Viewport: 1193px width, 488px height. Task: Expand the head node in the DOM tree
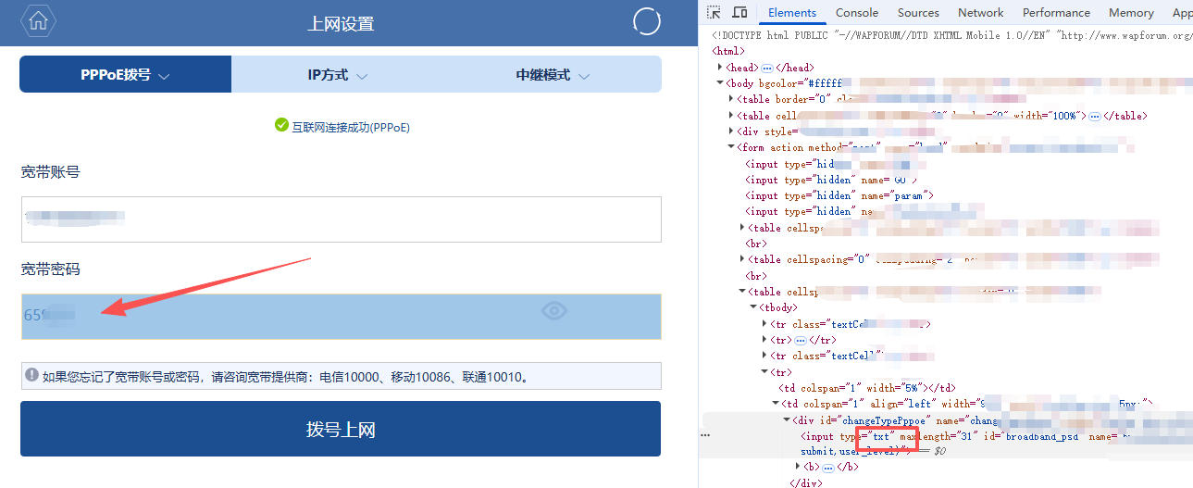point(721,68)
